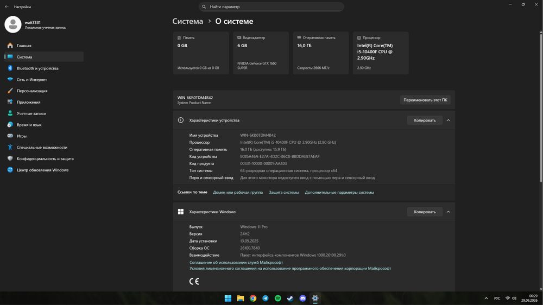Open Spotify from the taskbar

[x=277, y=298]
